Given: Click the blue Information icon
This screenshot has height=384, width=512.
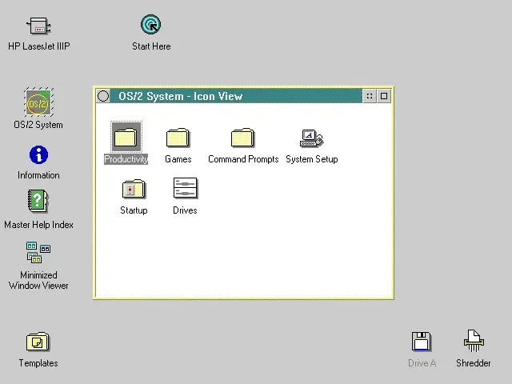Looking at the screenshot, I should click(x=38, y=154).
